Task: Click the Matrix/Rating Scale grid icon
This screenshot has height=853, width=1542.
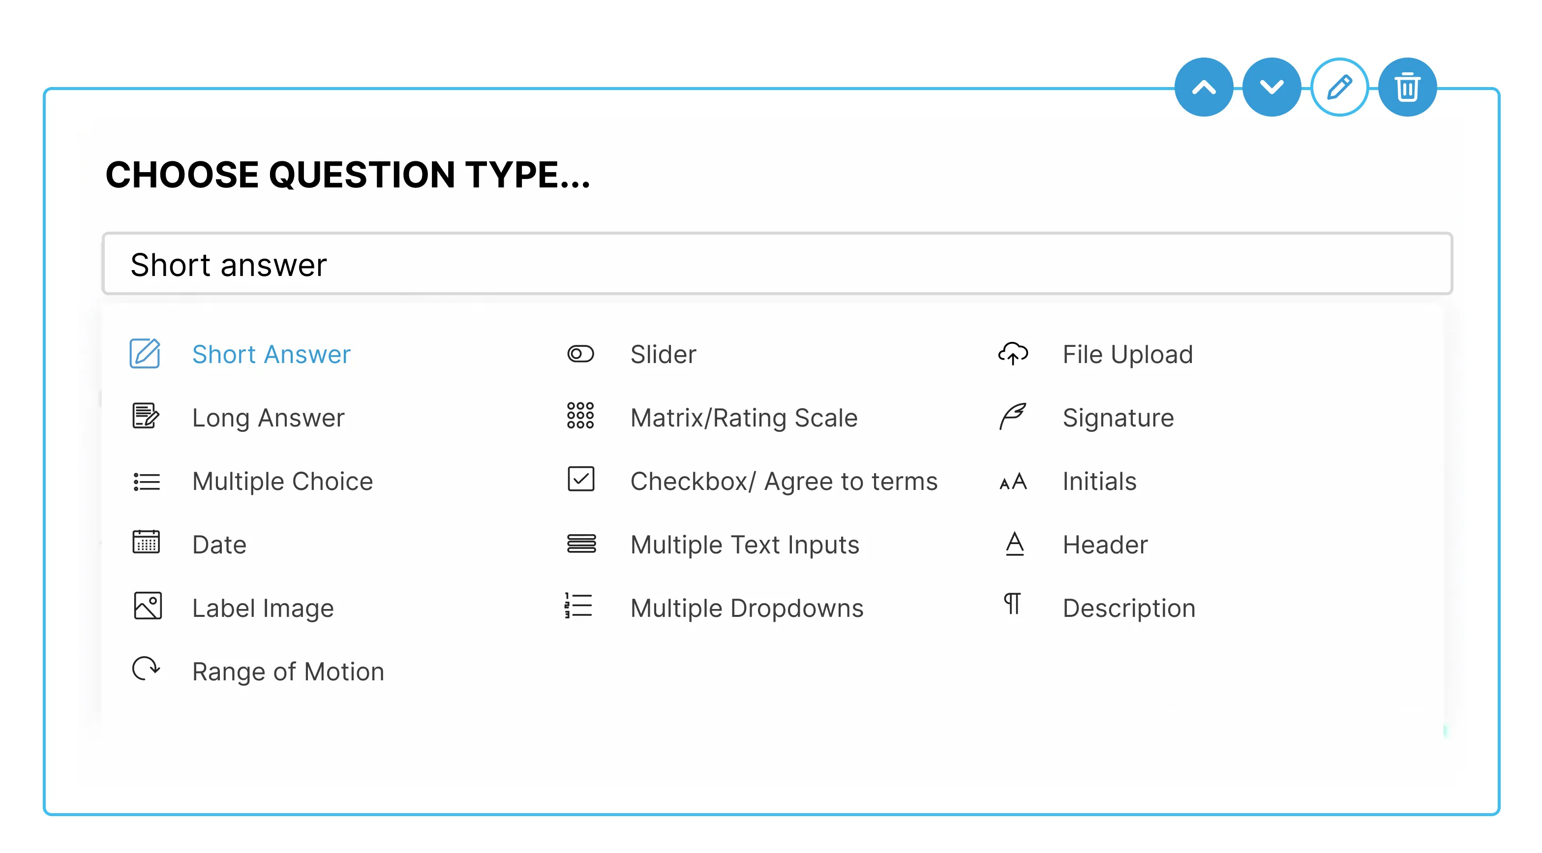Action: [x=580, y=416]
